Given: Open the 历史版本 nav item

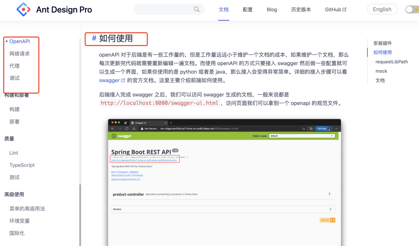Looking at the screenshot, I should click(301, 10).
